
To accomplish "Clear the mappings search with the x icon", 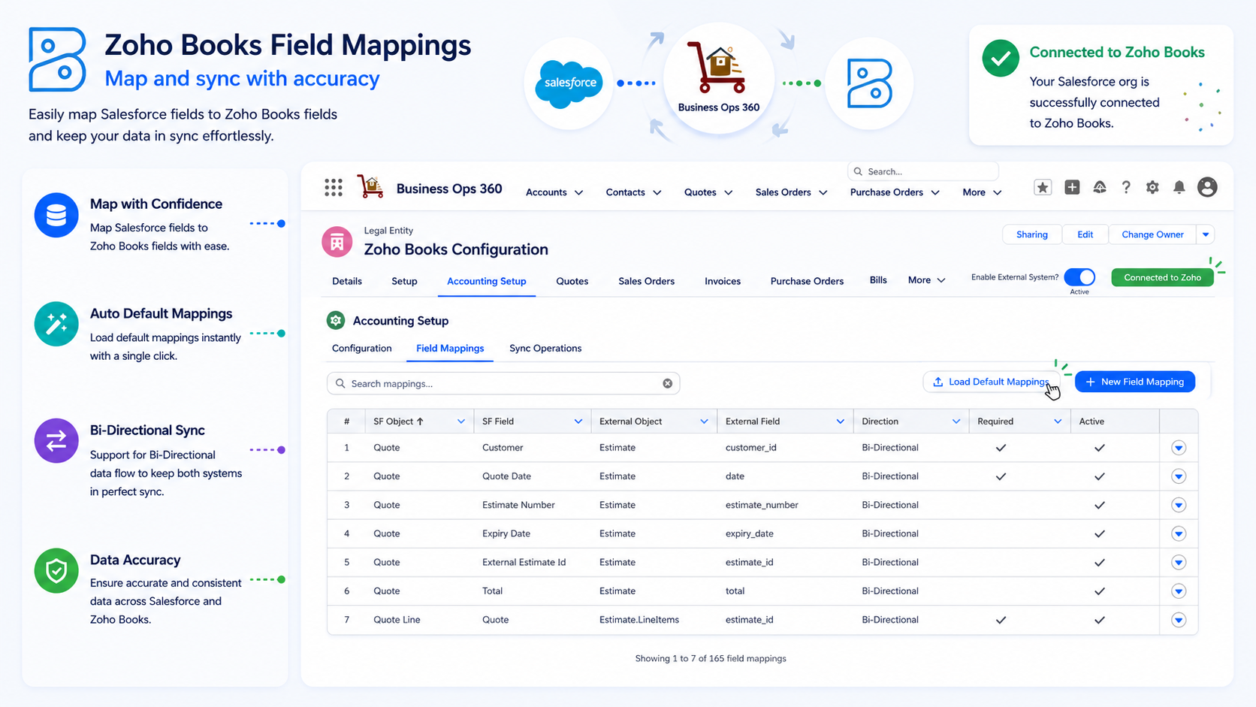I will click(667, 383).
